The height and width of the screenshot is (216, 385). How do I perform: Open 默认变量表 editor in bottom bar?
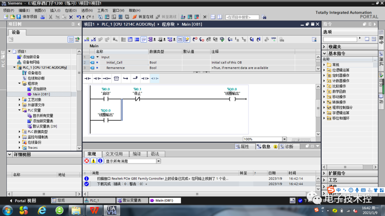[132, 200]
